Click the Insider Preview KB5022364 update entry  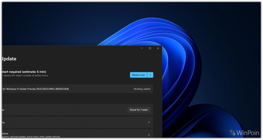pos(78,89)
